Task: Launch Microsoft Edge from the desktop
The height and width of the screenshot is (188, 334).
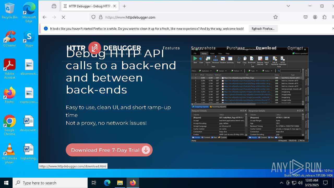Action: (29, 12)
